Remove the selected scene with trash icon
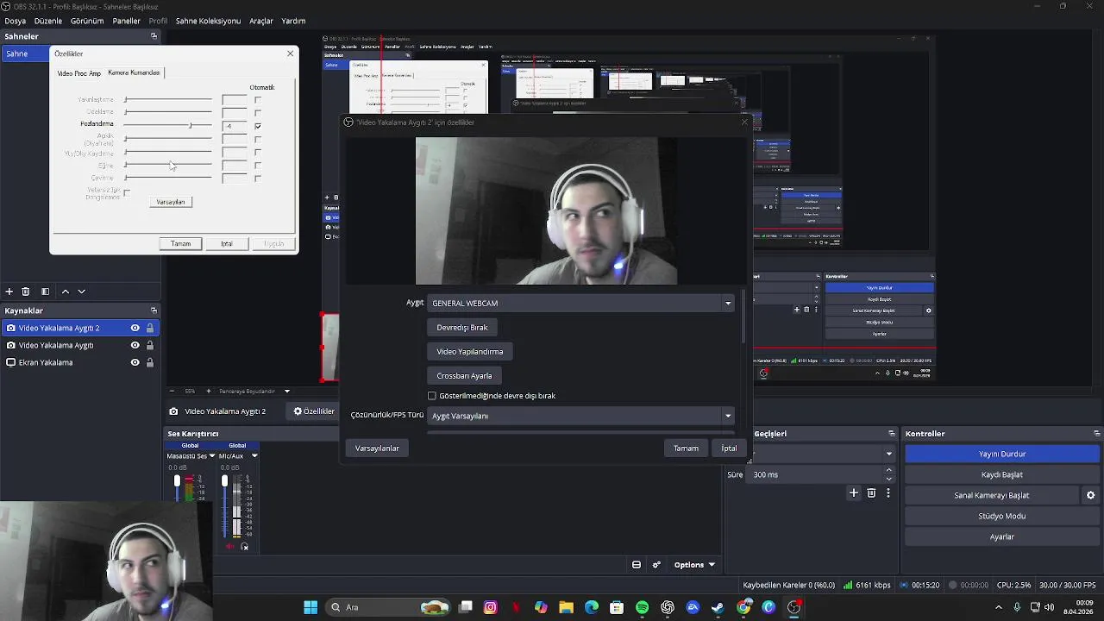 [x=25, y=292]
